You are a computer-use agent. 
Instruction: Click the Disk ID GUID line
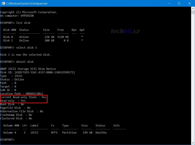click(x=37, y=72)
